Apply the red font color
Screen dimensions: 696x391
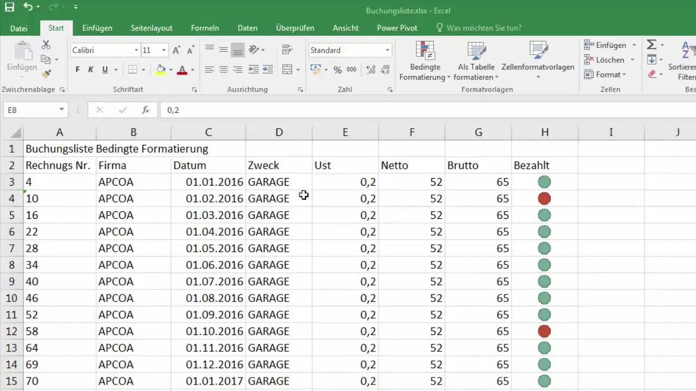click(182, 70)
